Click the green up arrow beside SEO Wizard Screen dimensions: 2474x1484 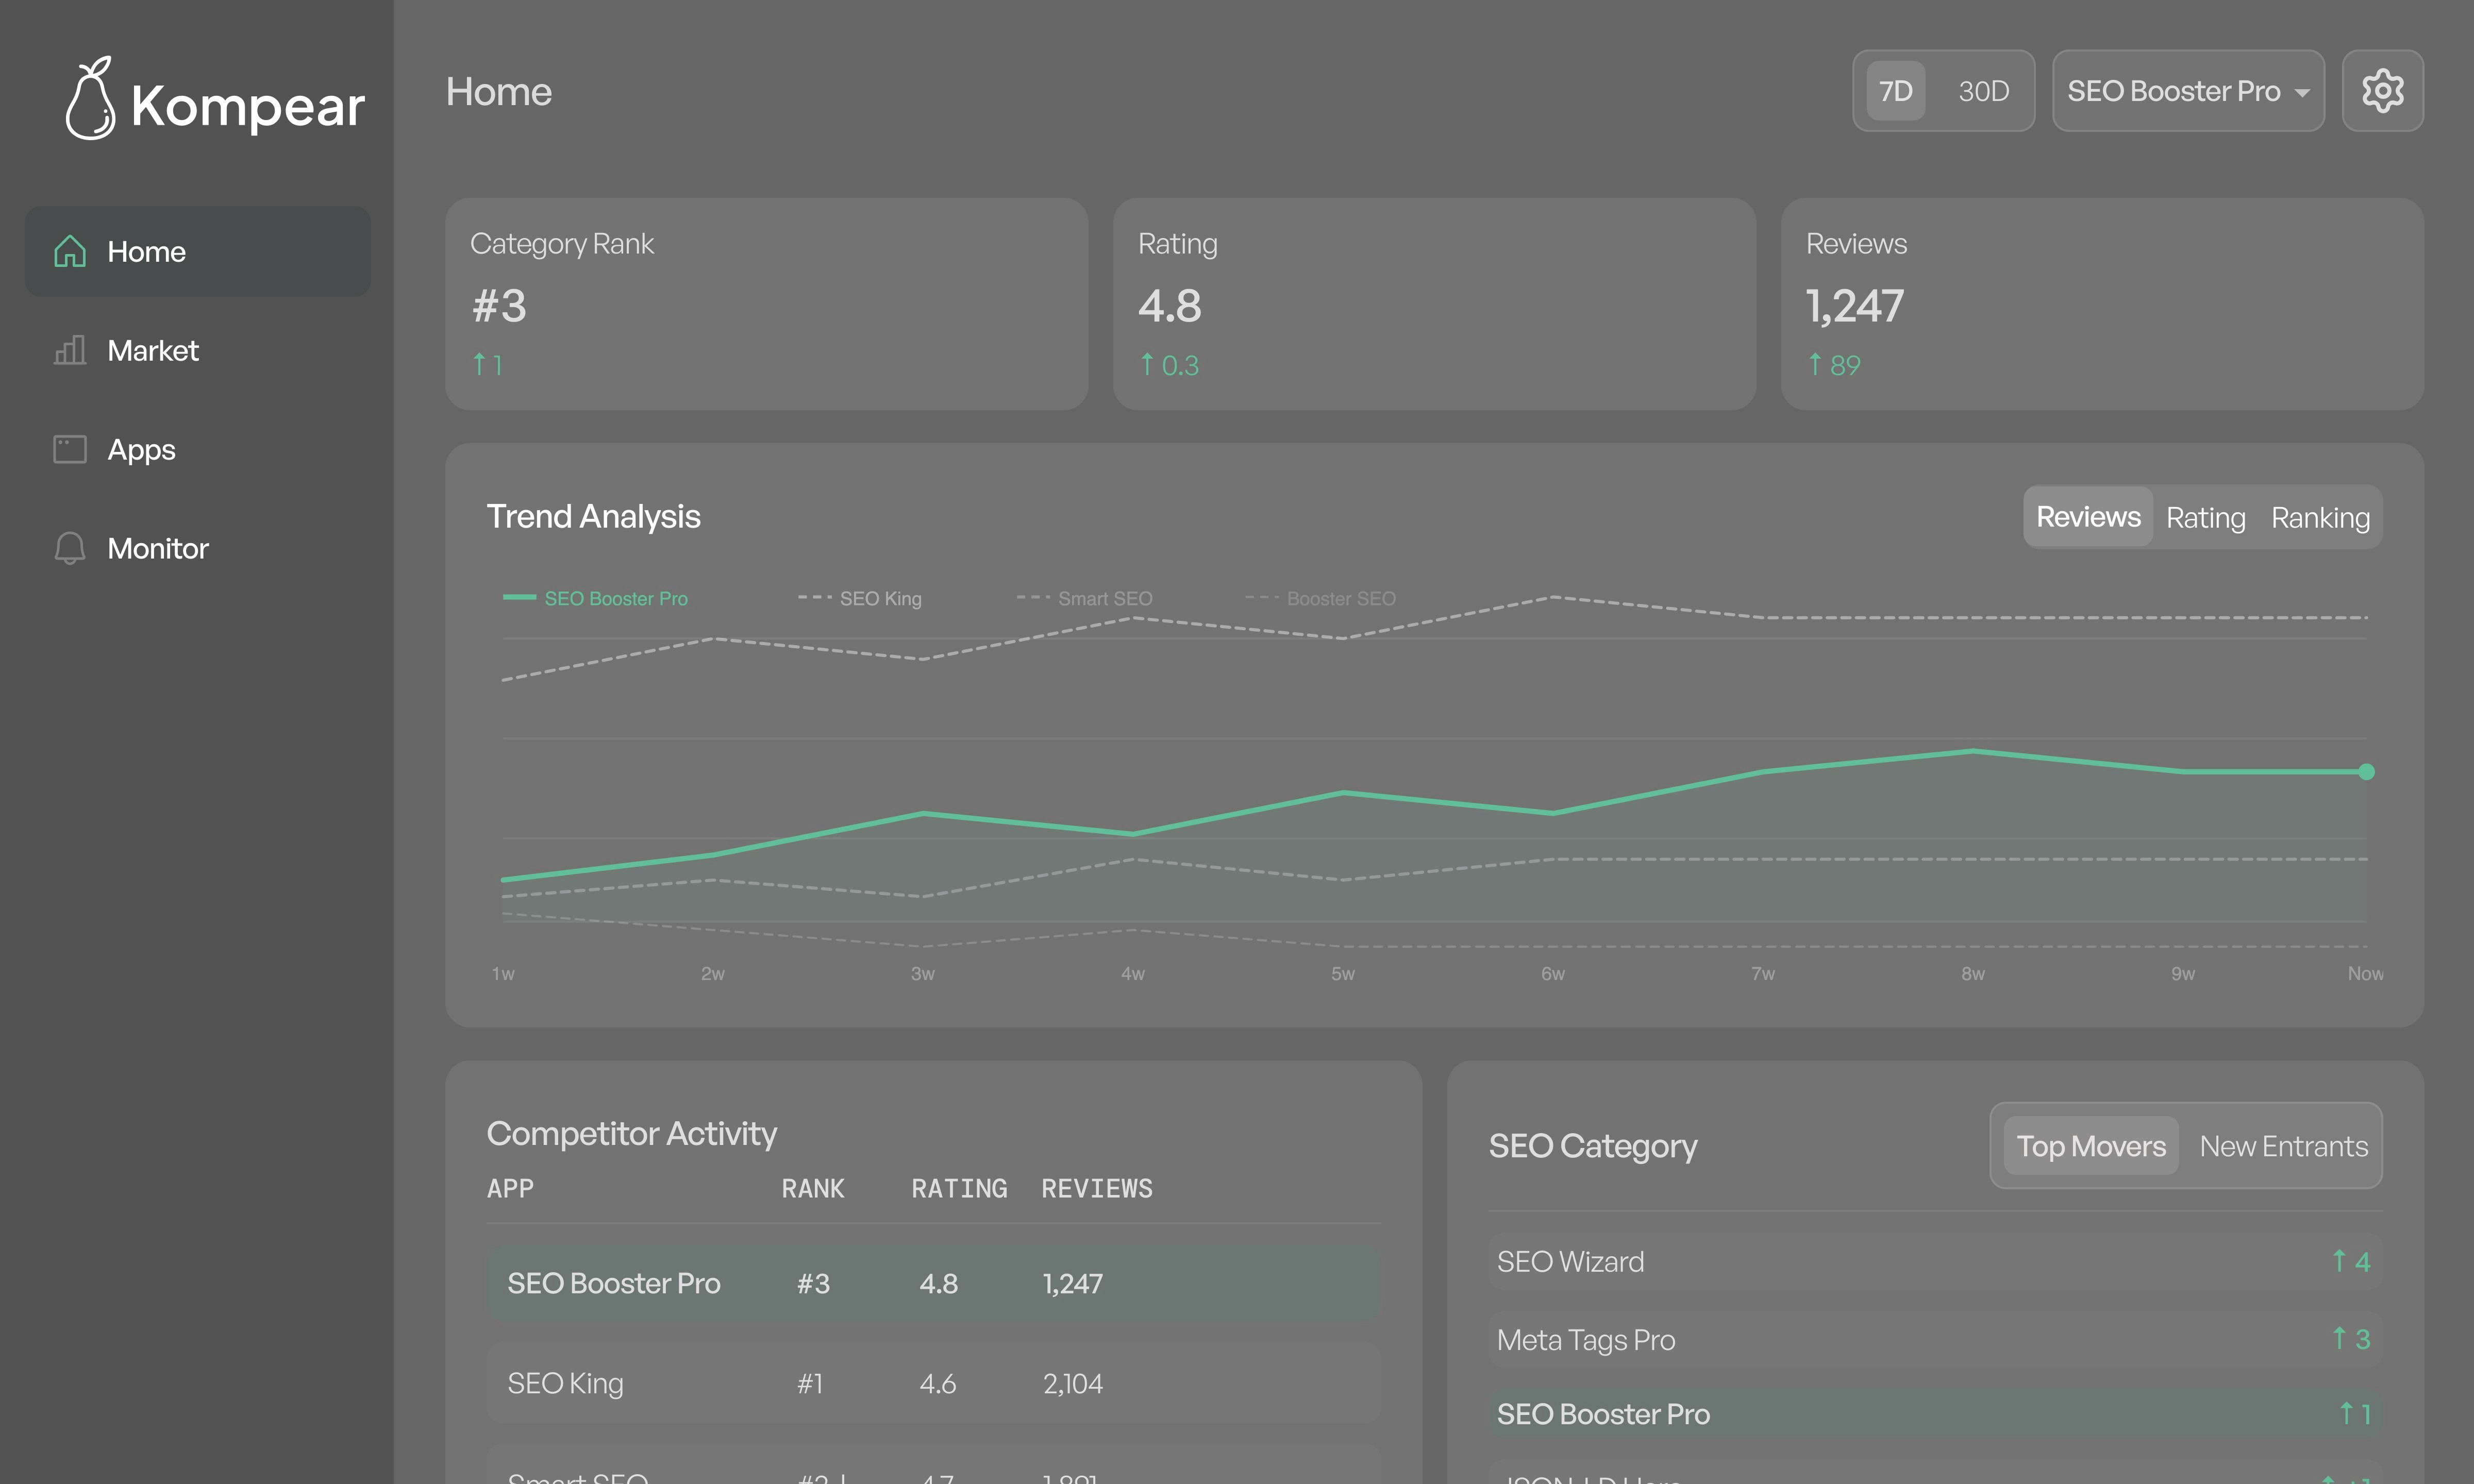point(2339,1261)
